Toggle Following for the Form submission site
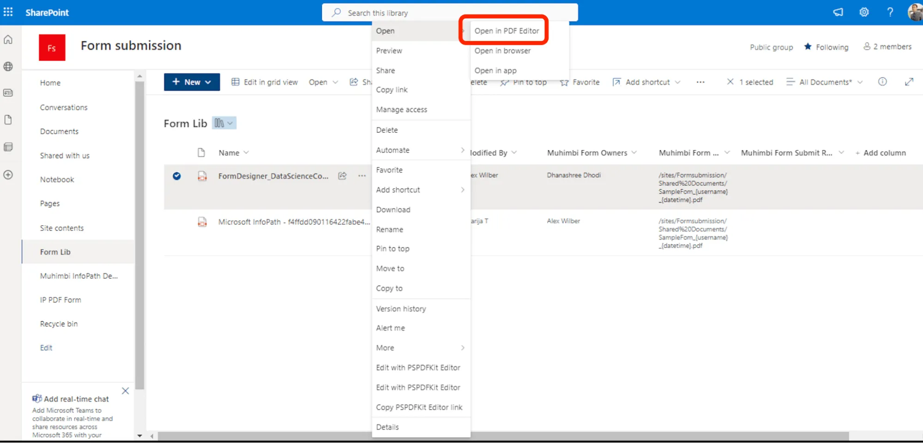The image size is (923, 443). pos(826,47)
